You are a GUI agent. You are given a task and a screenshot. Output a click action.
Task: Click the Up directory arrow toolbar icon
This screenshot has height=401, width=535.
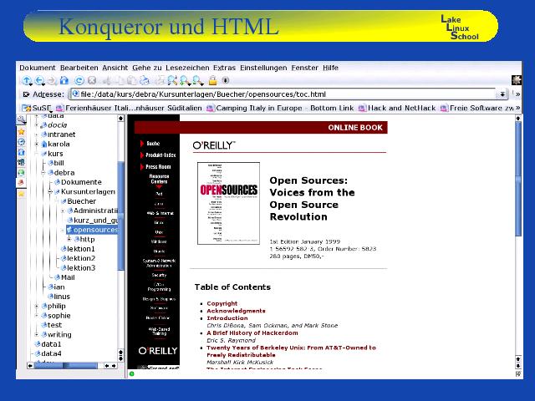pos(27,80)
